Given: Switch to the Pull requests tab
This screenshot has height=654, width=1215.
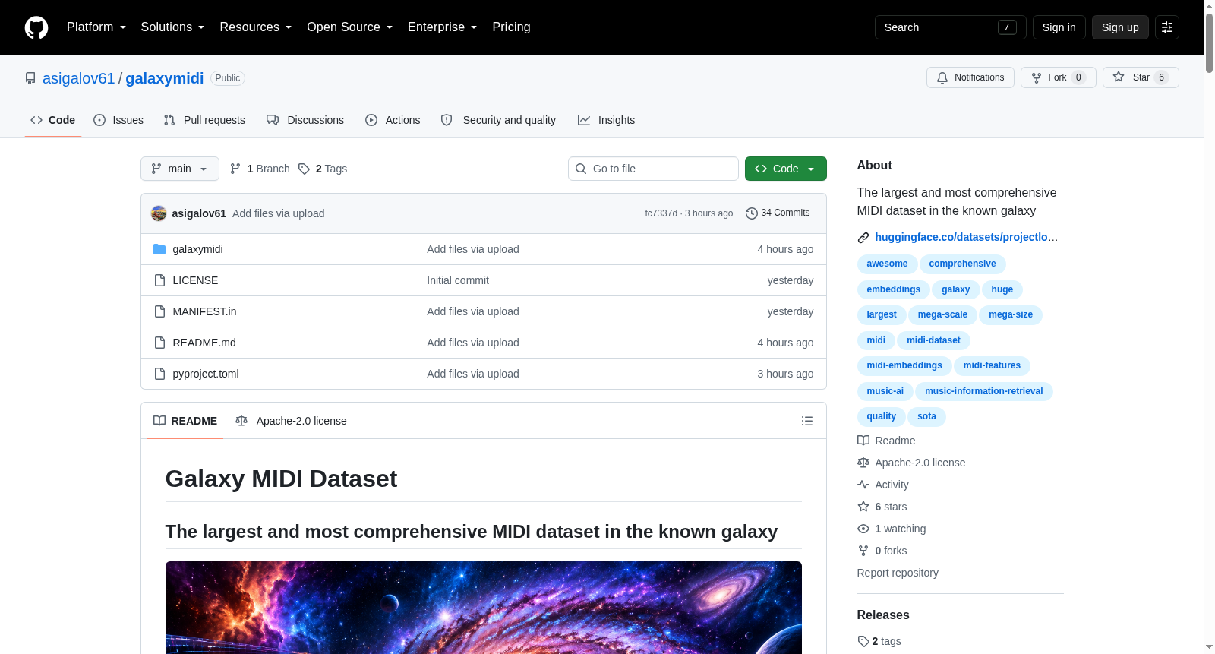Looking at the screenshot, I should 204,120.
